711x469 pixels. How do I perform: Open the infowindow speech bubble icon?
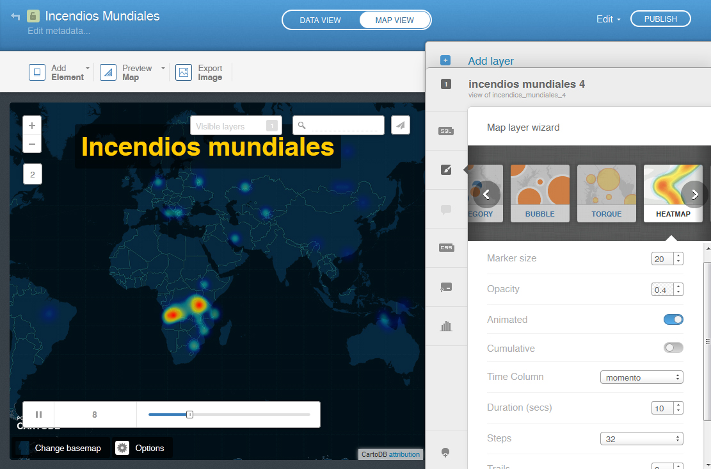pyautogui.click(x=446, y=210)
